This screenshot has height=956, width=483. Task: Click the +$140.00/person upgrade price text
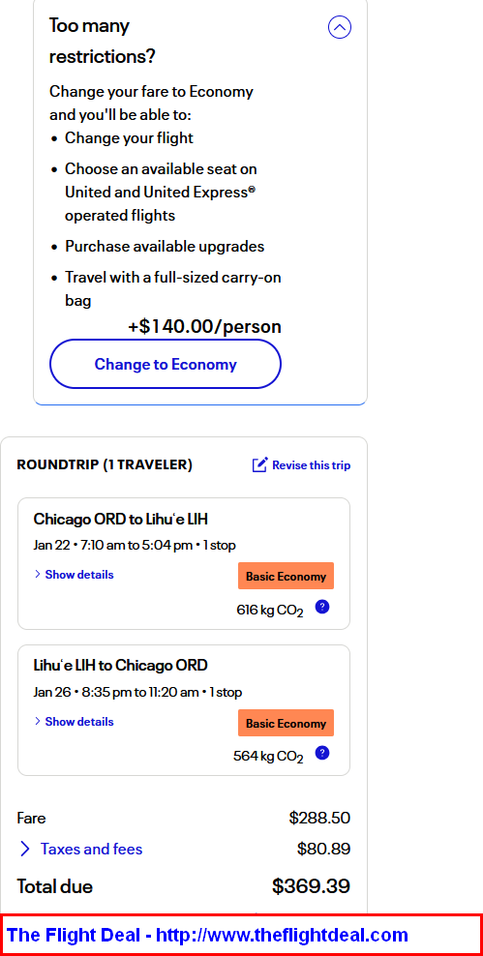click(204, 326)
